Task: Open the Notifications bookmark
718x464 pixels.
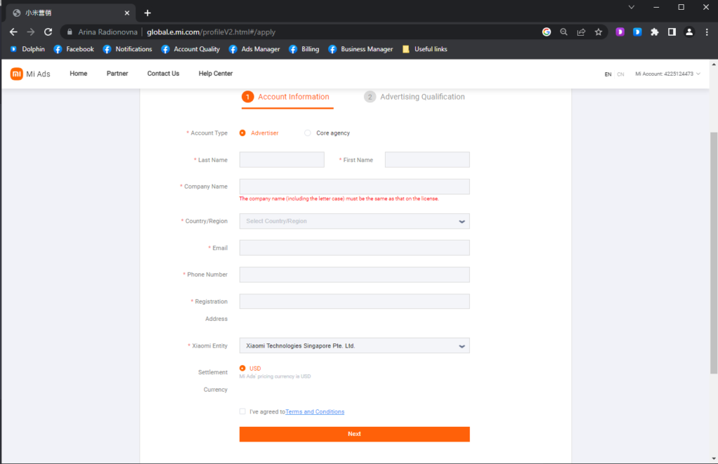Action: 128,49
